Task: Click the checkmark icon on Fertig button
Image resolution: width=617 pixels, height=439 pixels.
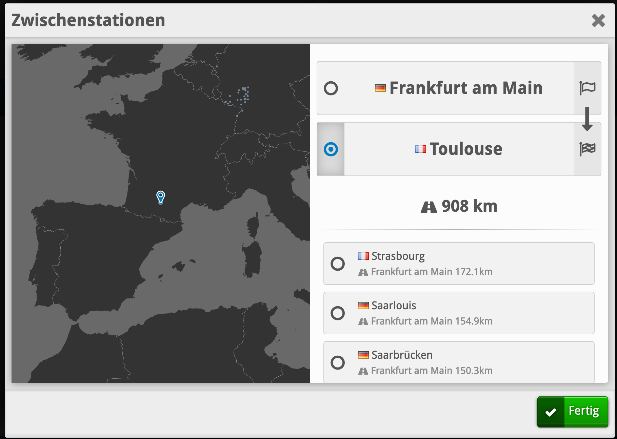Action: pos(551,412)
